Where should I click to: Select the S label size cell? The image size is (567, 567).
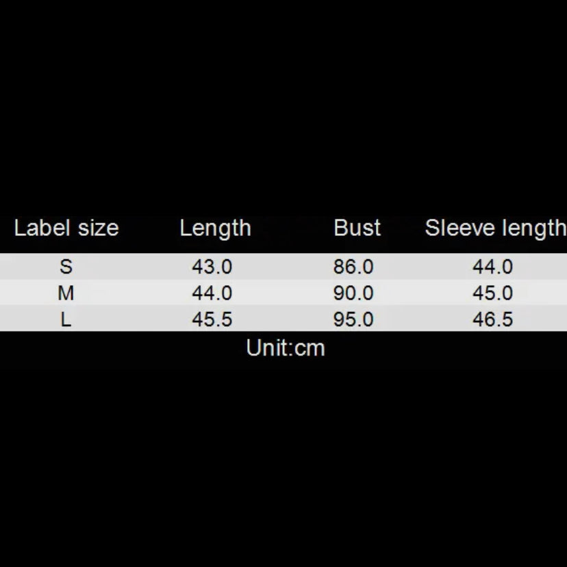[66, 267]
